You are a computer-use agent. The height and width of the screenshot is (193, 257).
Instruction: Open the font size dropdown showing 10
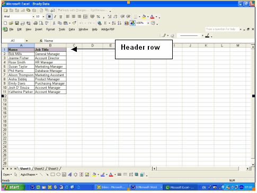click(x=43, y=17)
